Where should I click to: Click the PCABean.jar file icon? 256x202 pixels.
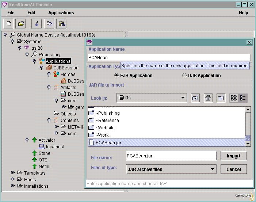91,142
